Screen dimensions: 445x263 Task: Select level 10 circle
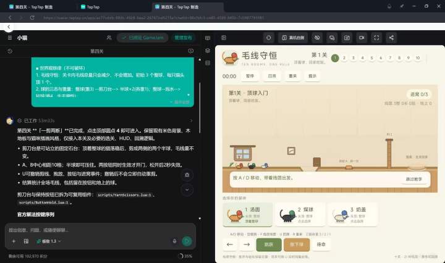pos(417,58)
